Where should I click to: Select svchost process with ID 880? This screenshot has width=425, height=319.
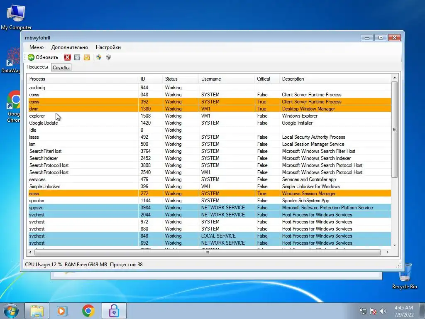(210, 229)
